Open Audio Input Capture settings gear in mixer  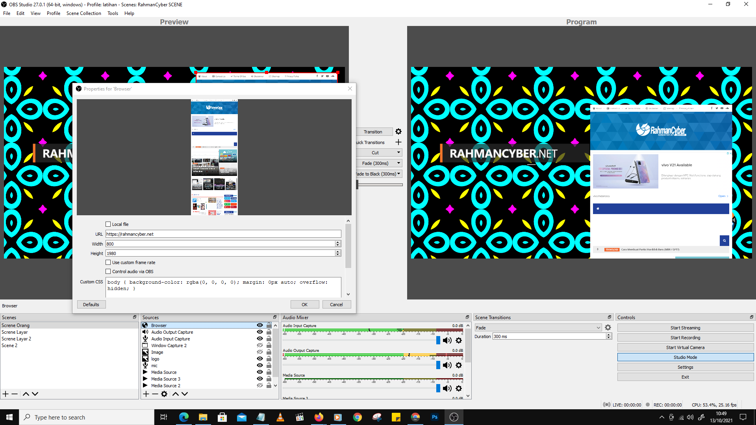(459, 340)
